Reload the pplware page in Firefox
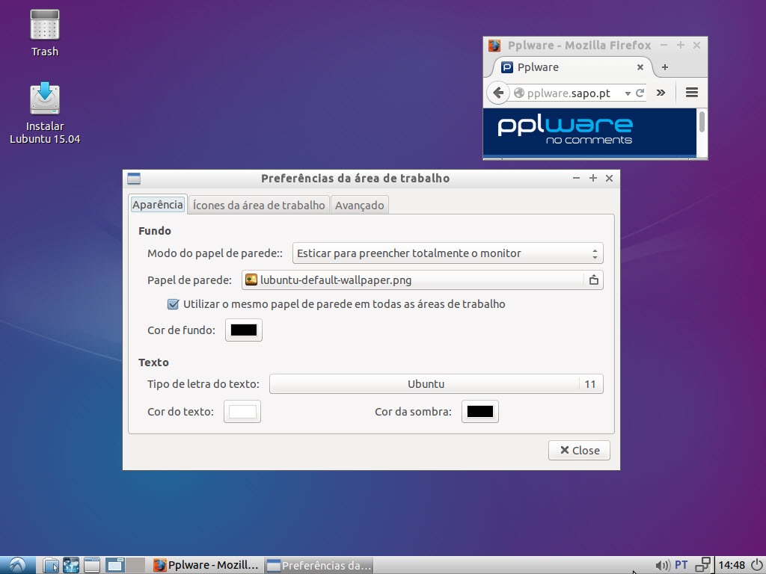This screenshot has height=574, width=766. (x=640, y=93)
